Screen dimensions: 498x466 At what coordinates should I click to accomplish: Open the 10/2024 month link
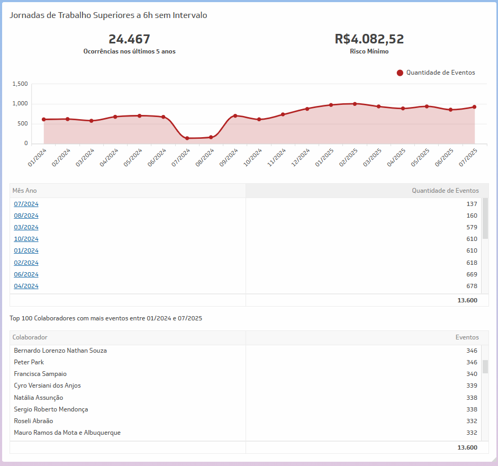[26, 239]
